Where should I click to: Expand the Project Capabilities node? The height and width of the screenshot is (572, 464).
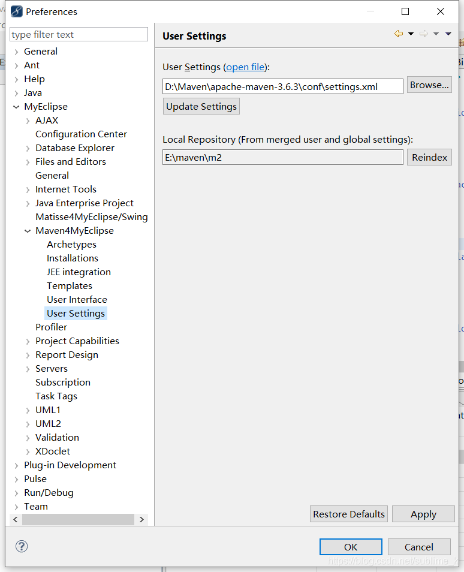(28, 341)
